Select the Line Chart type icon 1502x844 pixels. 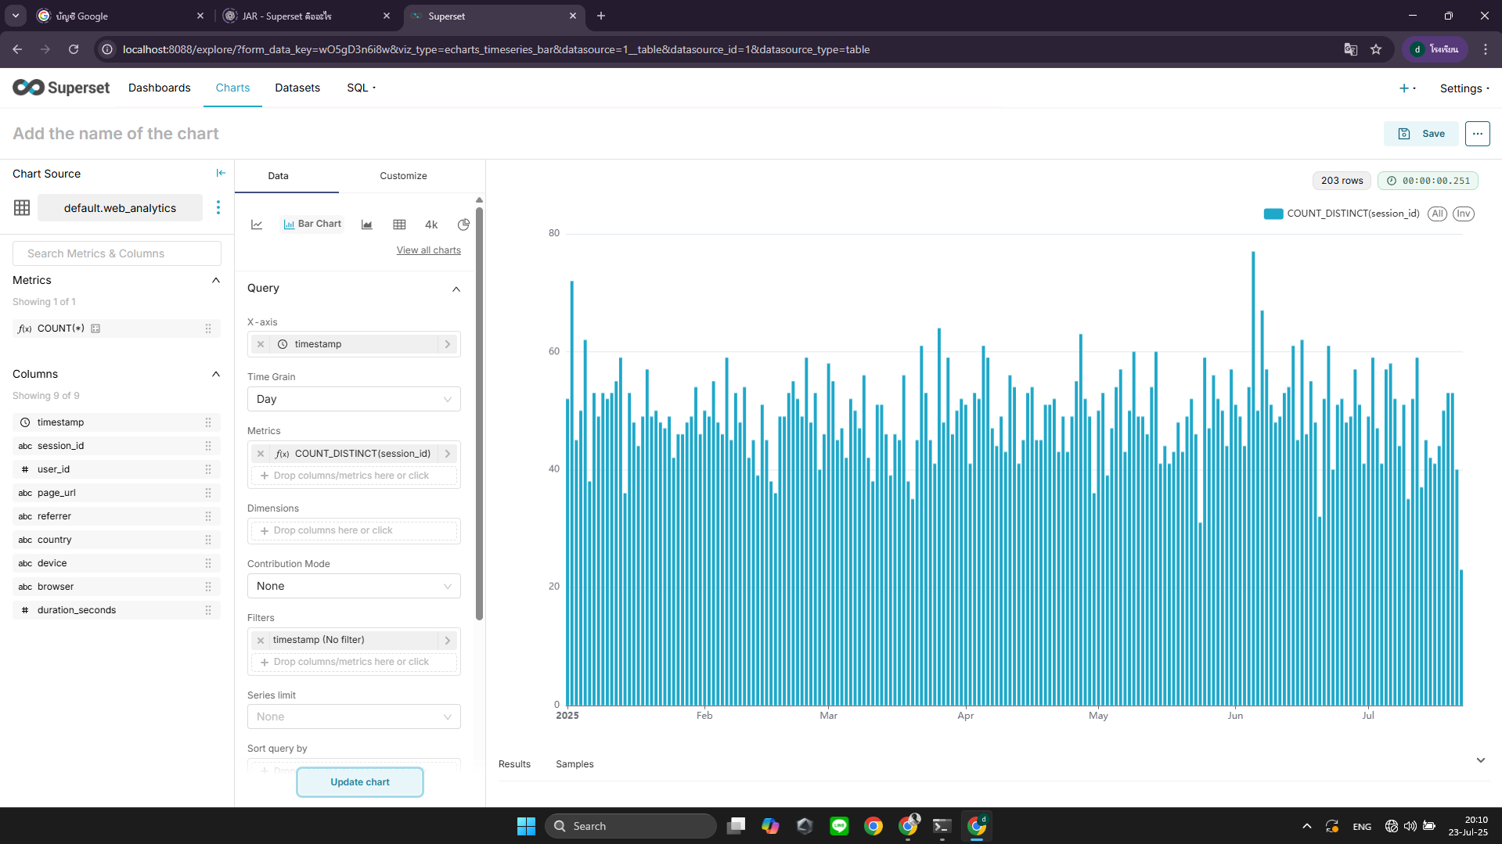pyautogui.click(x=257, y=224)
